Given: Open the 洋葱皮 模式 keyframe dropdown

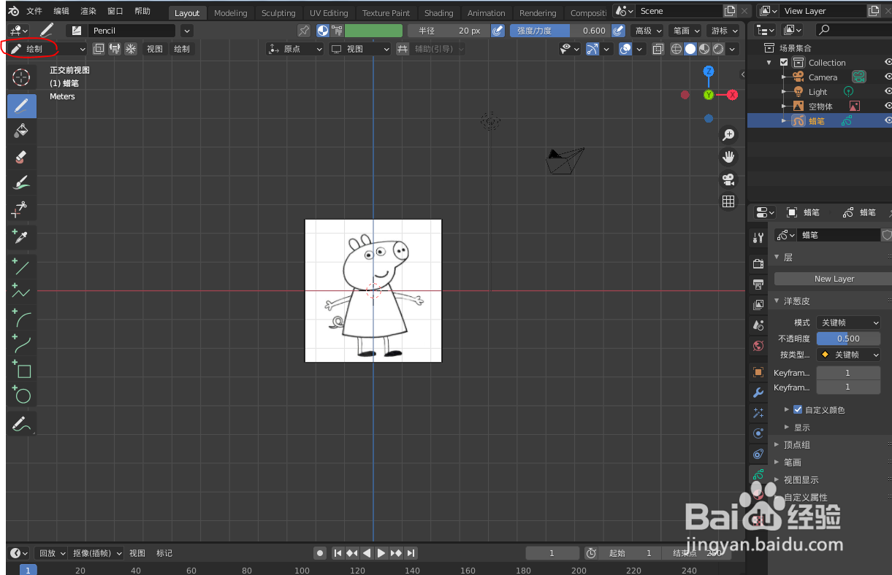Looking at the screenshot, I should [x=848, y=322].
